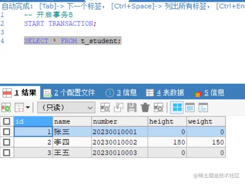This screenshot has width=245, height=184.
Task: Select weight cell 150
Action: [x=206, y=142]
